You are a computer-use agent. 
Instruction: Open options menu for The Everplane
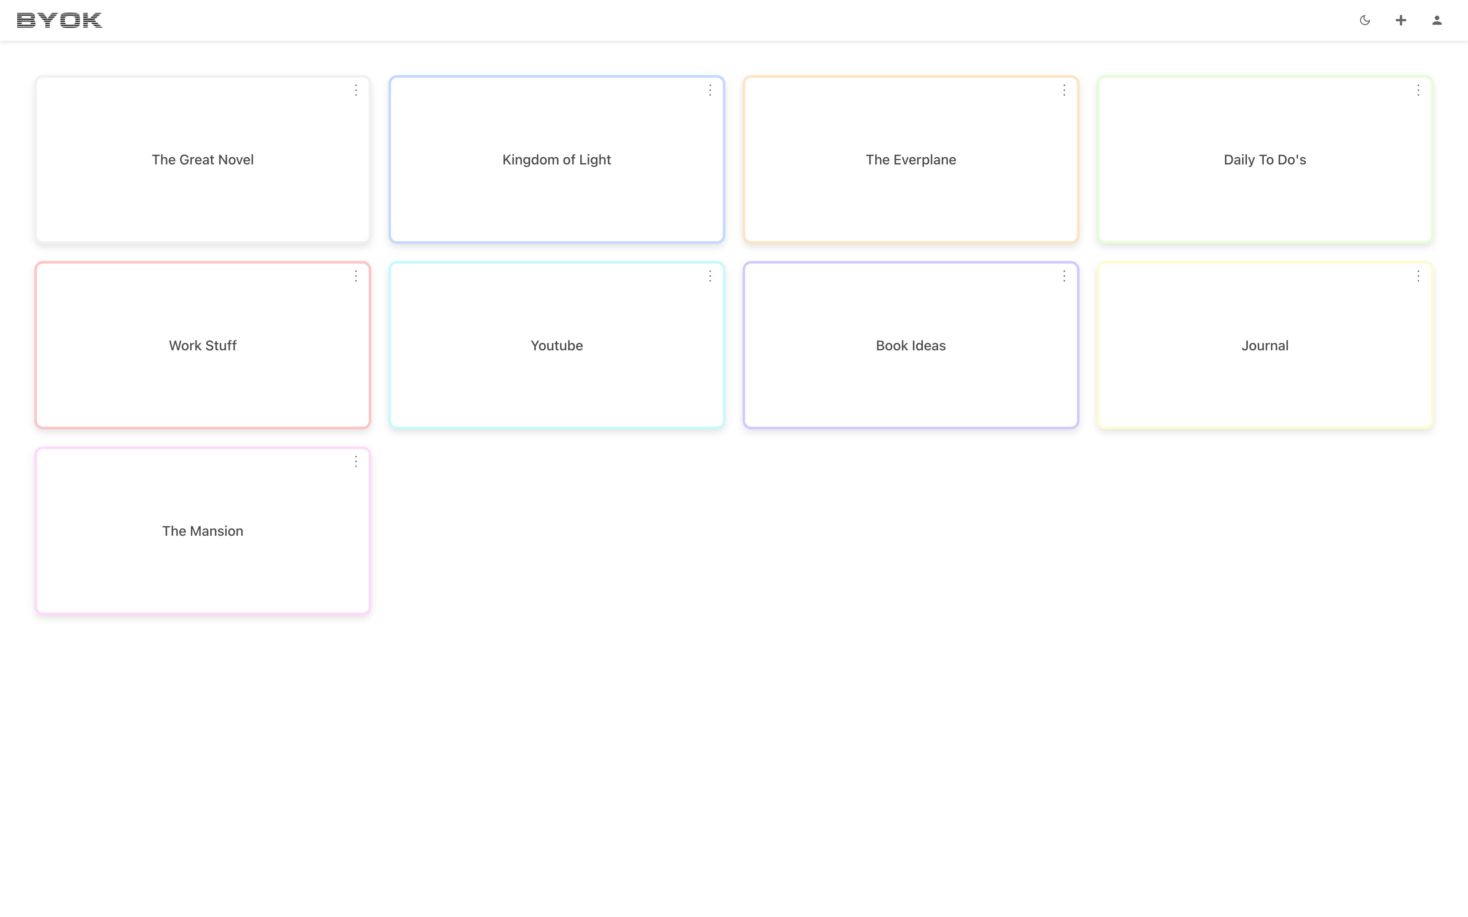click(x=1065, y=90)
